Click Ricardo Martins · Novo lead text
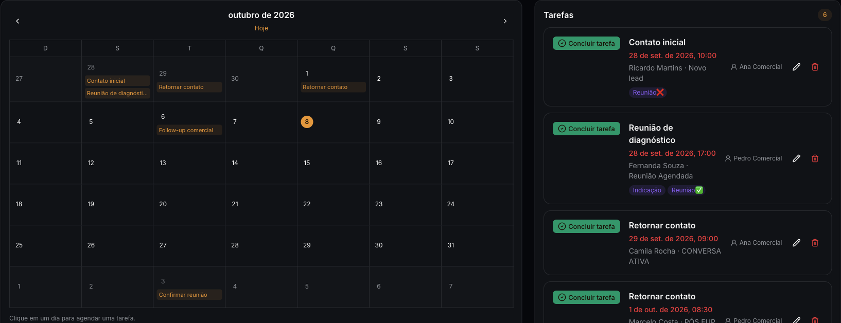The image size is (841, 323). pyautogui.click(x=668, y=73)
